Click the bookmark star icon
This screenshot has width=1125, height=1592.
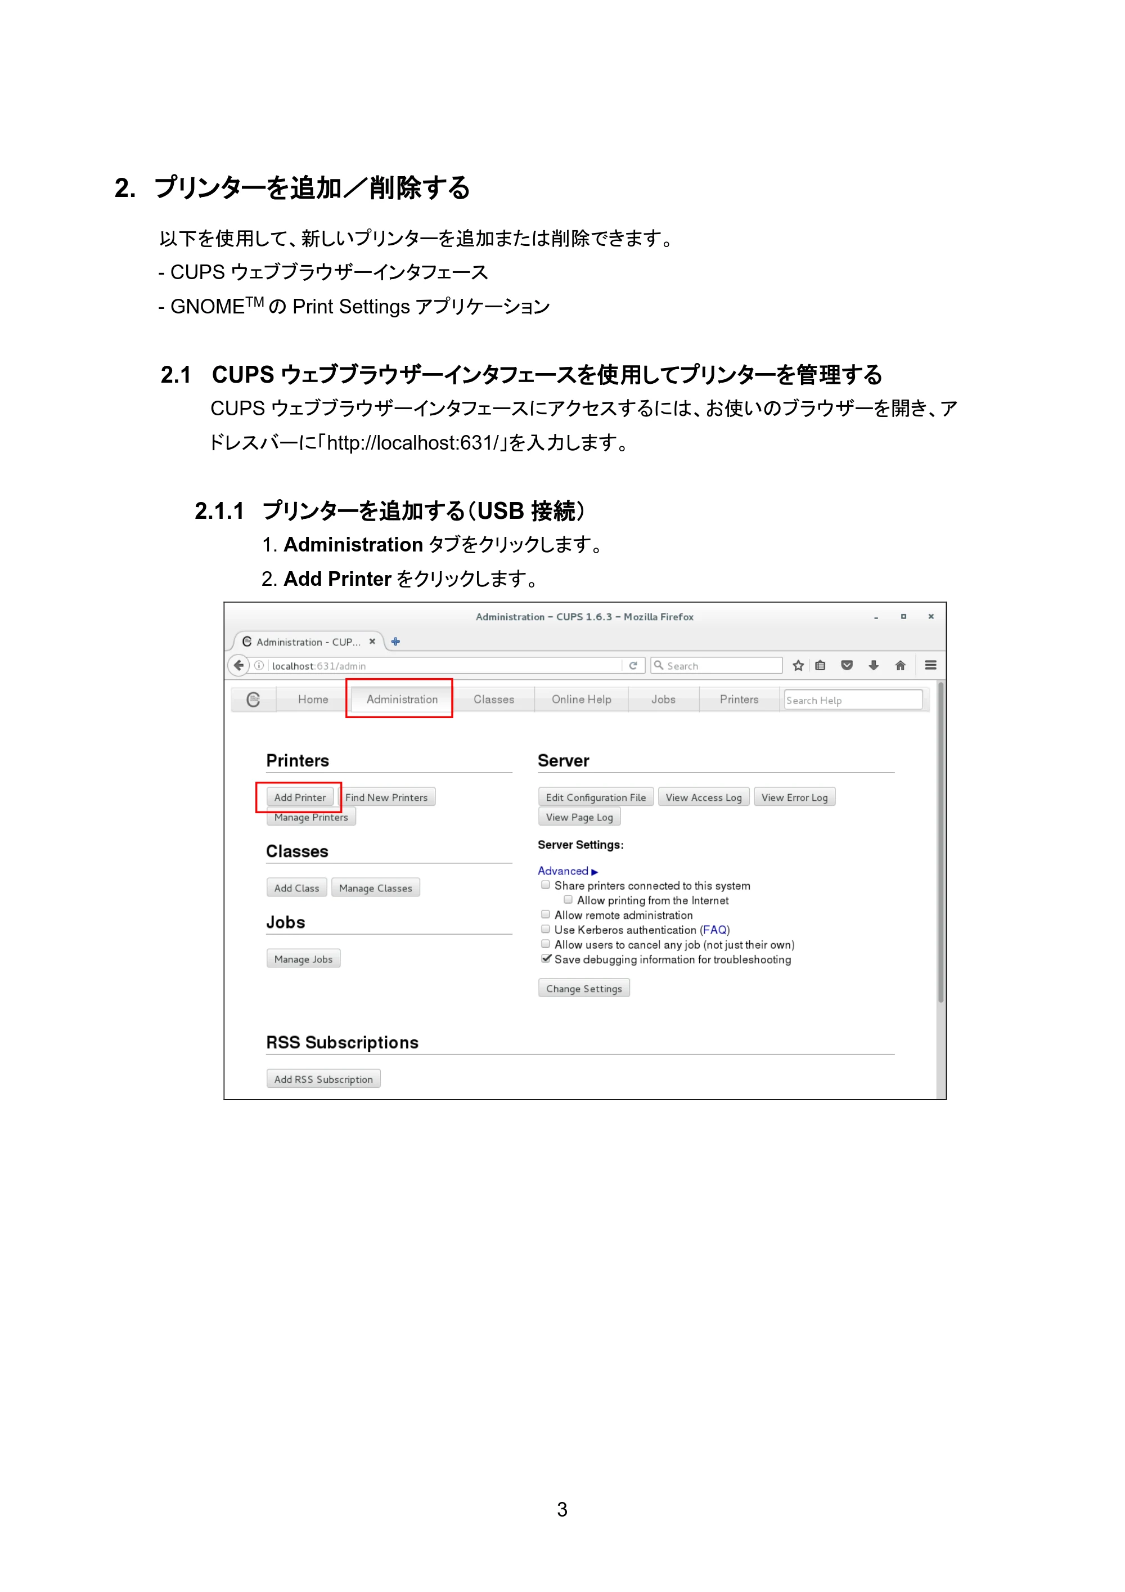pos(798,665)
